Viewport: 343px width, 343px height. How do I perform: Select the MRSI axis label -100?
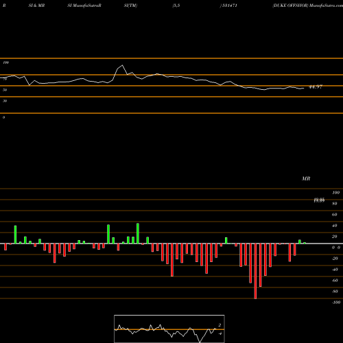(336, 303)
